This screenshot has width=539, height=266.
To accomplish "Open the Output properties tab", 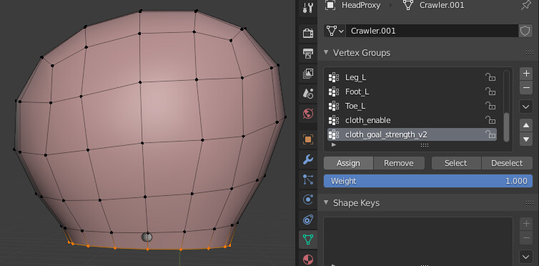I will coord(307,54).
